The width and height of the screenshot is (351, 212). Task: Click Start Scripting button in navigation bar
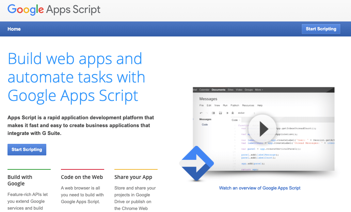point(321,29)
